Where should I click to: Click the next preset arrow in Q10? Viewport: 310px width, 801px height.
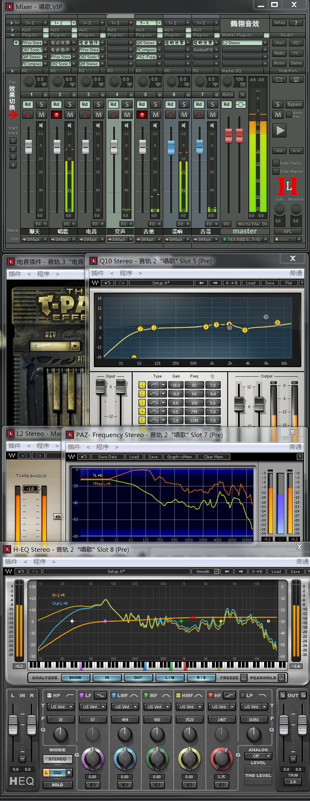(215, 283)
